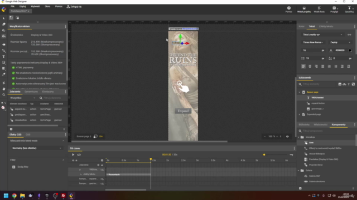Toggle keyframe diamond on Zdarzenia row

[98, 165]
